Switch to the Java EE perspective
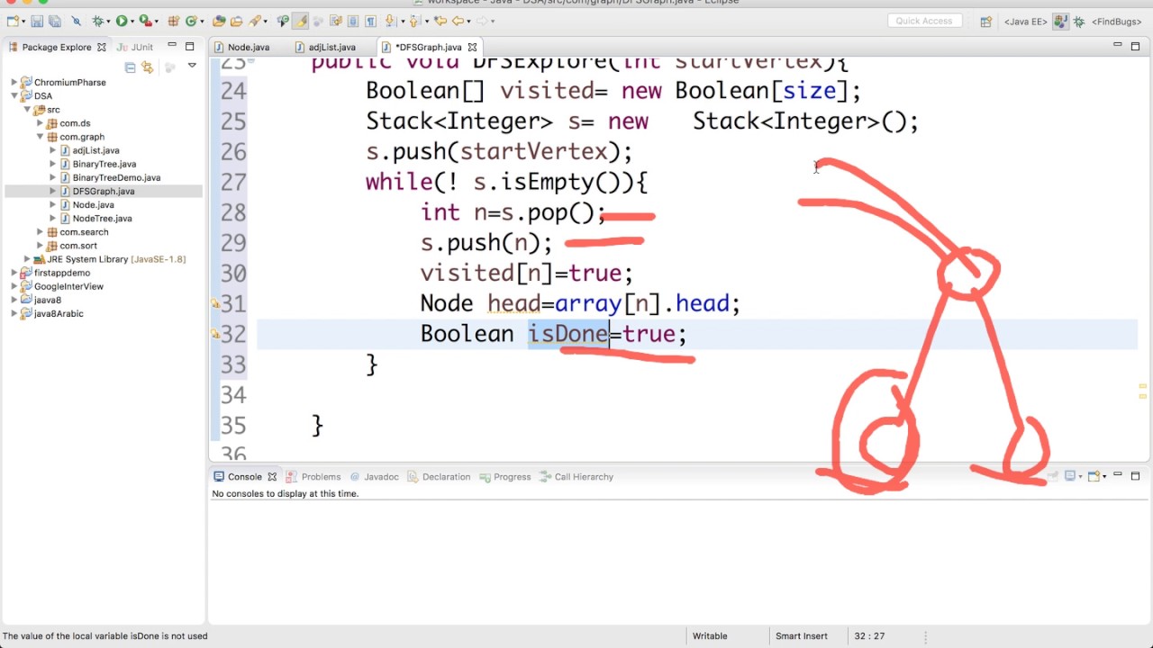This screenshot has width=1153, height=648. (x=1026, y=22)
